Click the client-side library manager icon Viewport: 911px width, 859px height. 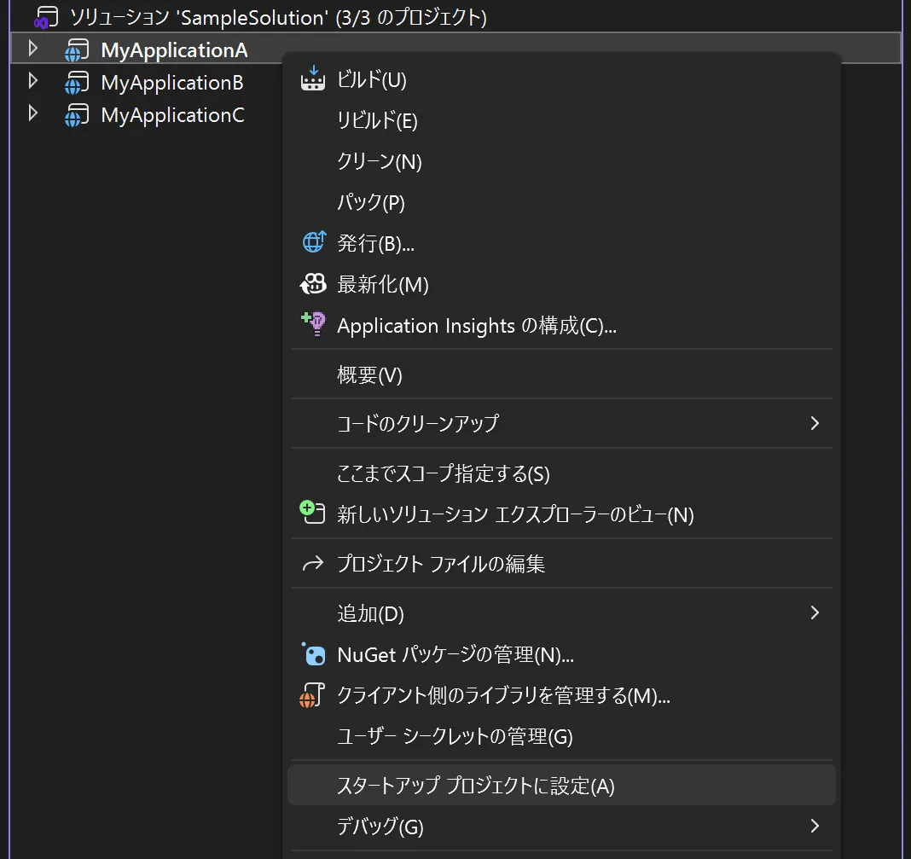312,695
